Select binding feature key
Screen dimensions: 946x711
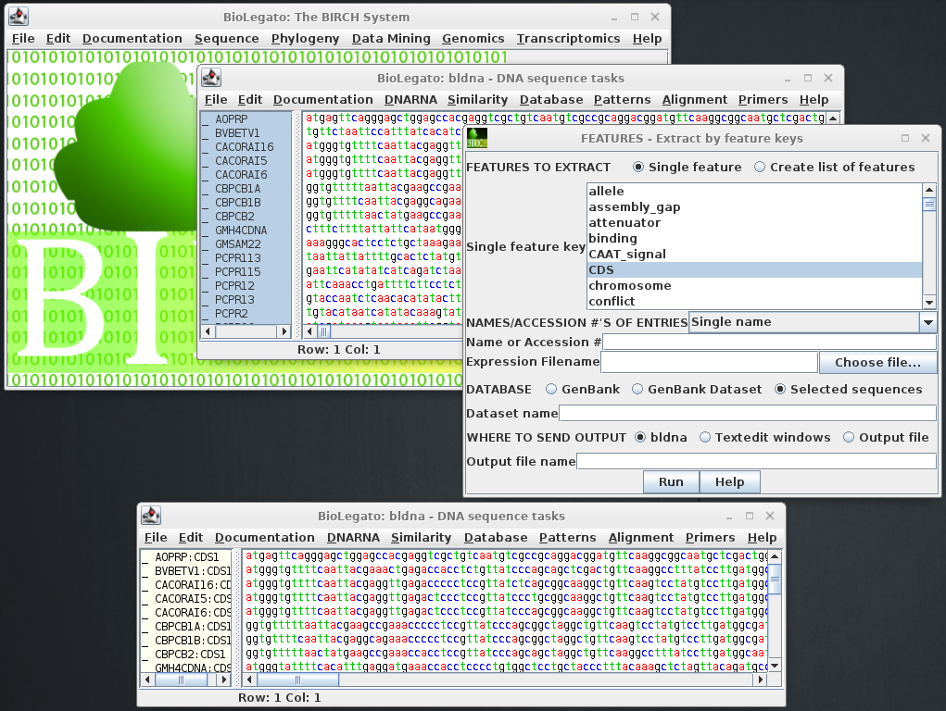(754, 238)
